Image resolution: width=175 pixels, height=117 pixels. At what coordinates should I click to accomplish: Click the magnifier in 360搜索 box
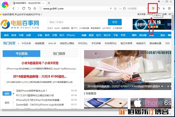coord(147,8)
